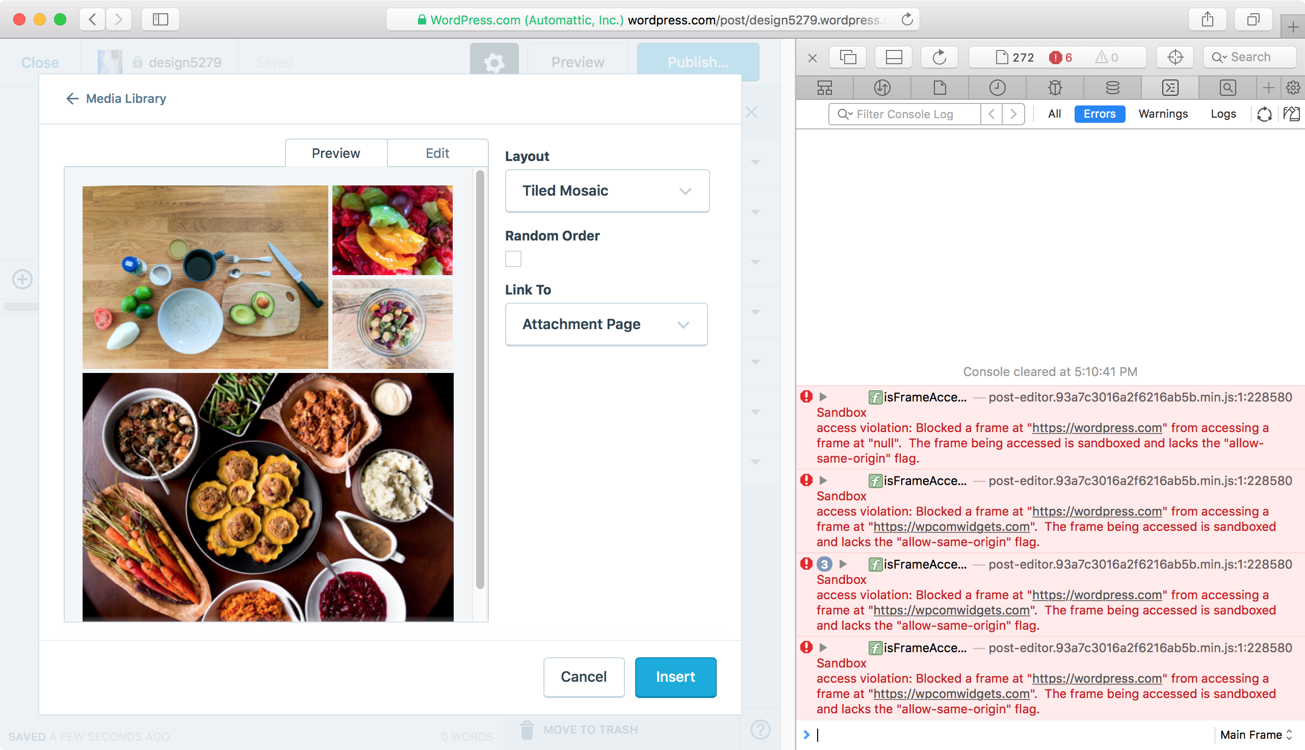1305x750 pixels.
Task: Cancel the gallery insertion
Action: coord(584,677)
